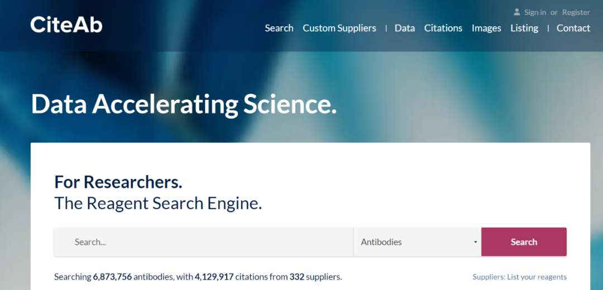
Task: Click the user profile icon beside Sign in
Action: 517,12
